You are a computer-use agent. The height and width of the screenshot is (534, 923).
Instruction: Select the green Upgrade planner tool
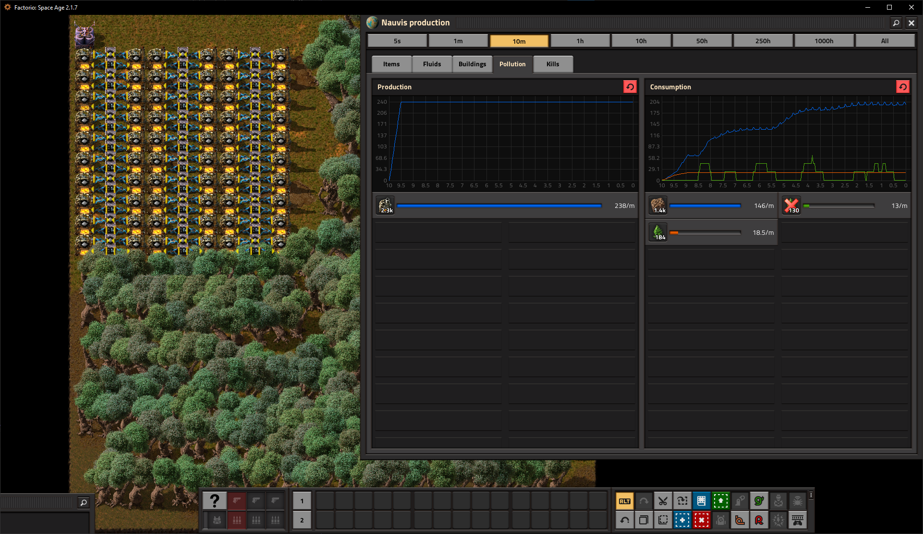pos(720,501)
